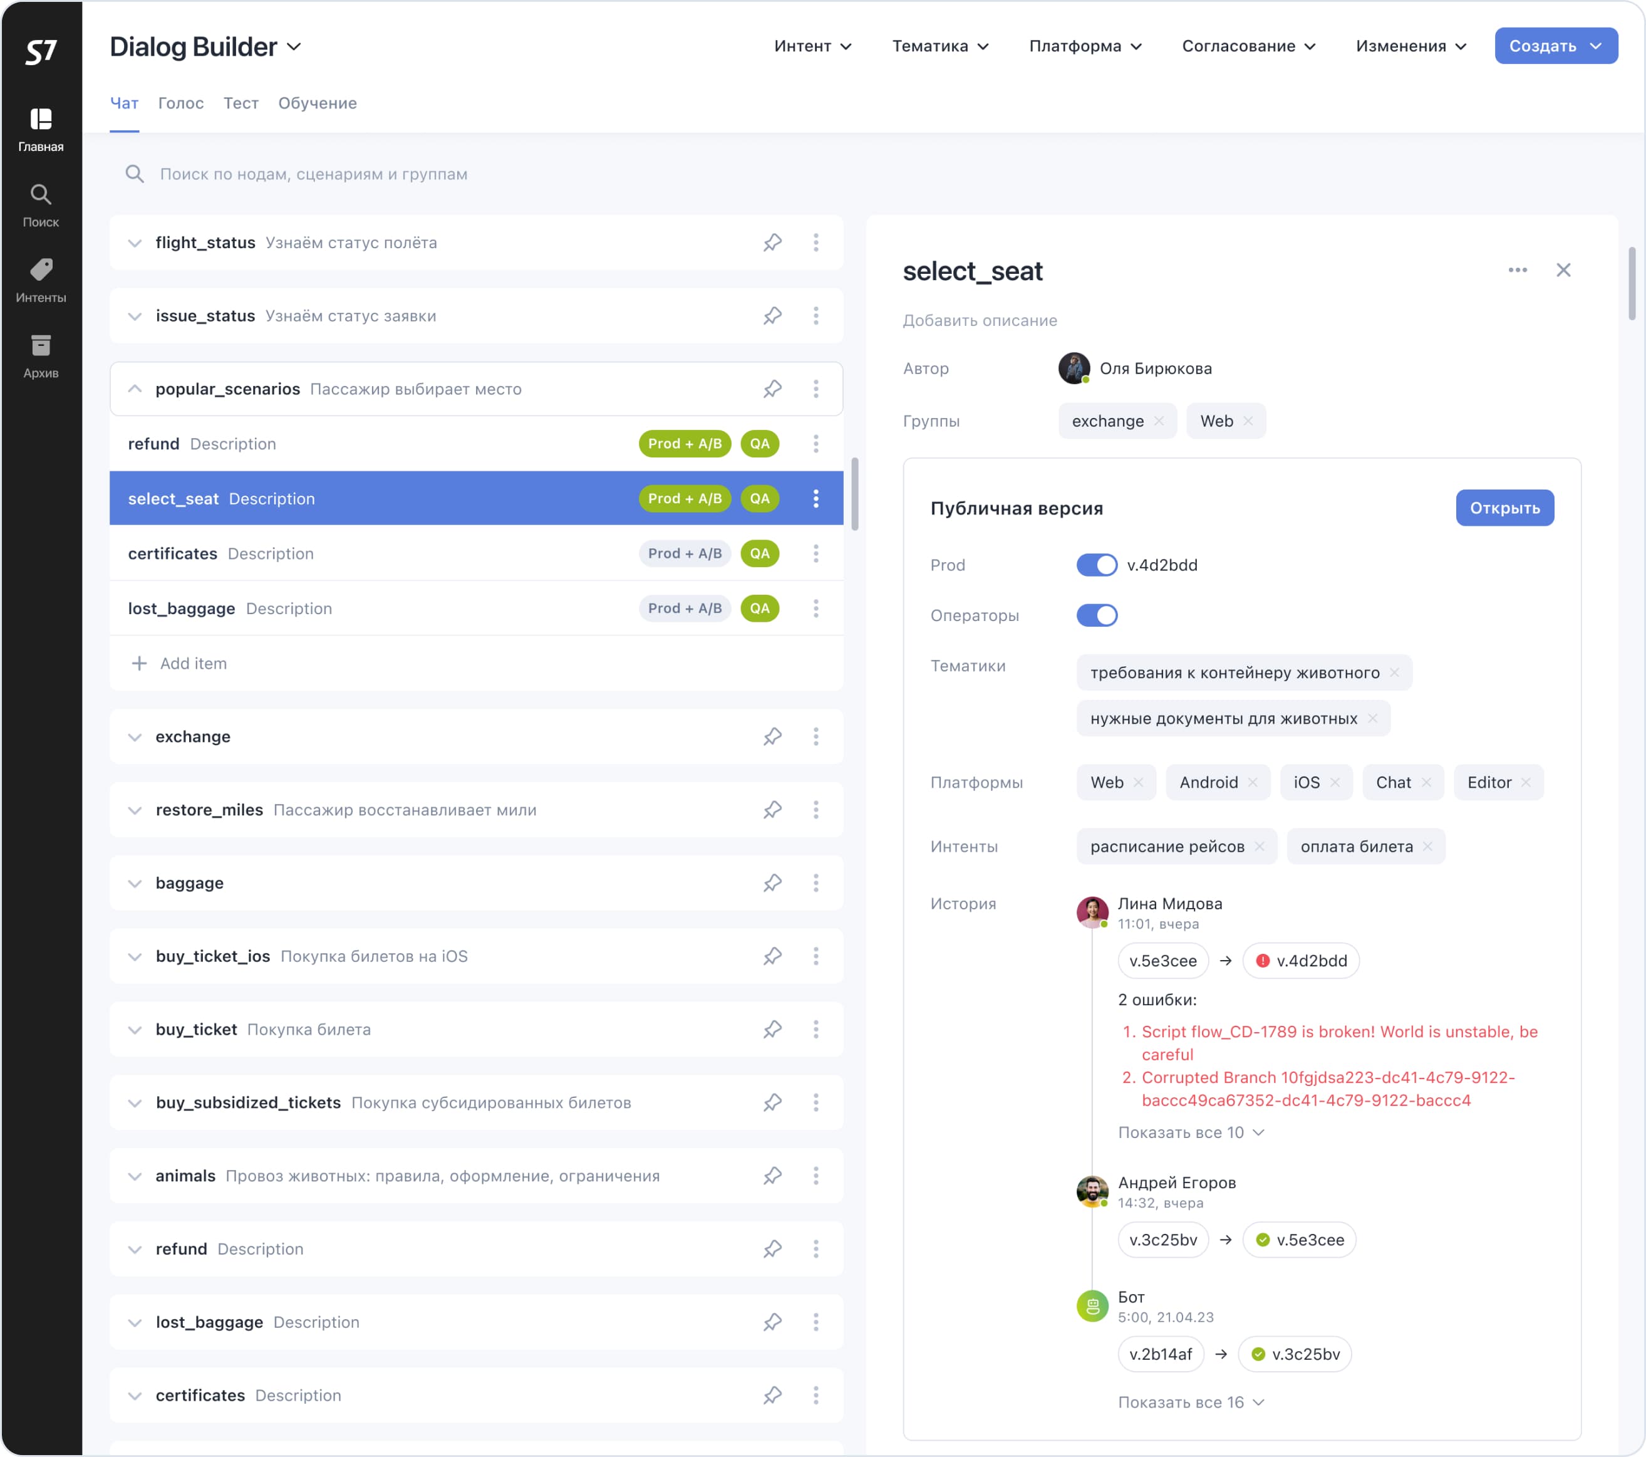Open the Тематика dropdown menu
Image resolution: width=1646 pixels, height=1457 pixels.
pos(939,46)
